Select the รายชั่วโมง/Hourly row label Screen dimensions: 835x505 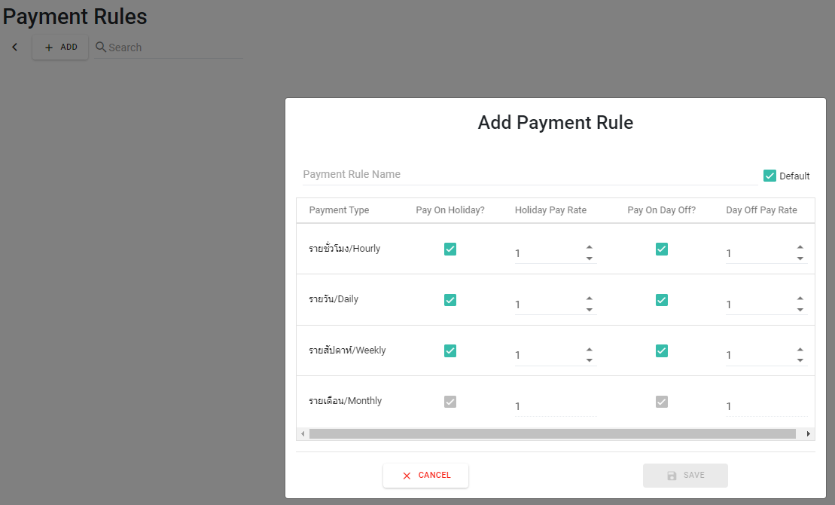(345, 249)
